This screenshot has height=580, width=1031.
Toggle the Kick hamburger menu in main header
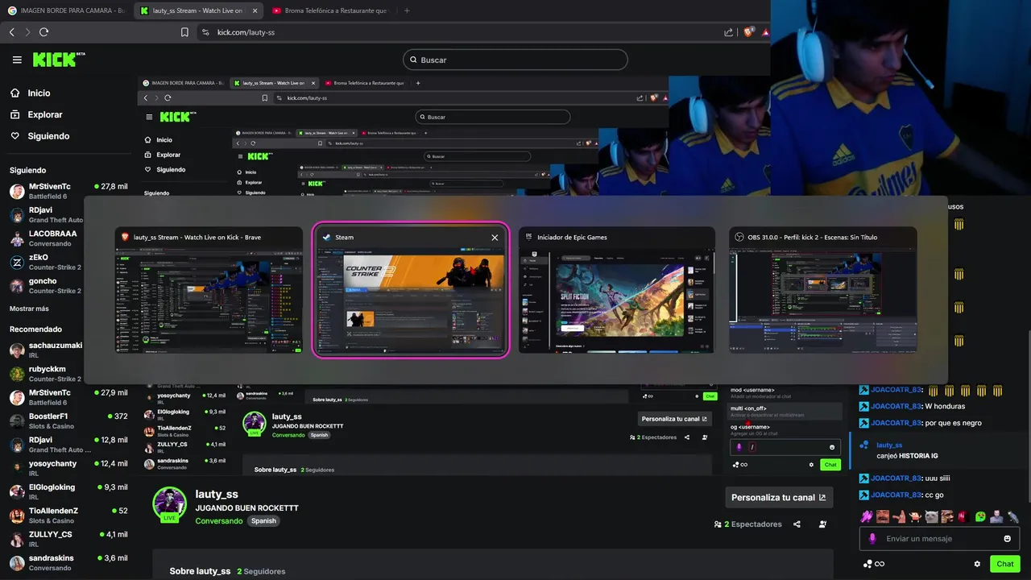click(17, 60)
